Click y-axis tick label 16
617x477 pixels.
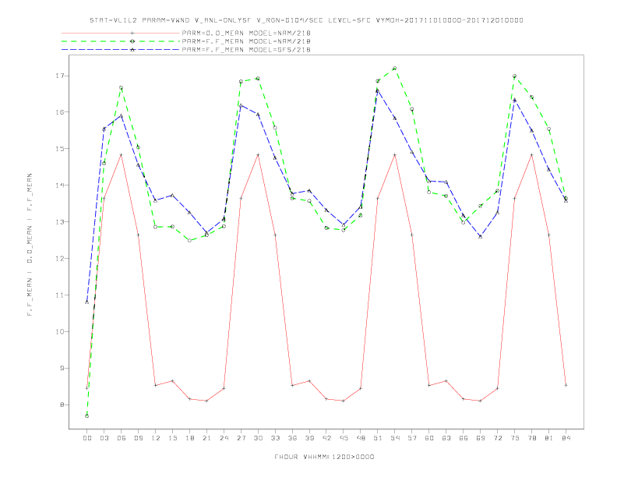pyautogui.click(x=60, y=112)
